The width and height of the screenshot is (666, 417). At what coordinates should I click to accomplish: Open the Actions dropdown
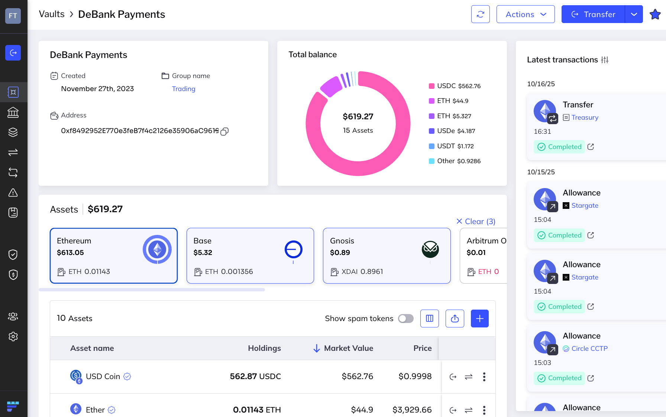(526, 14)
